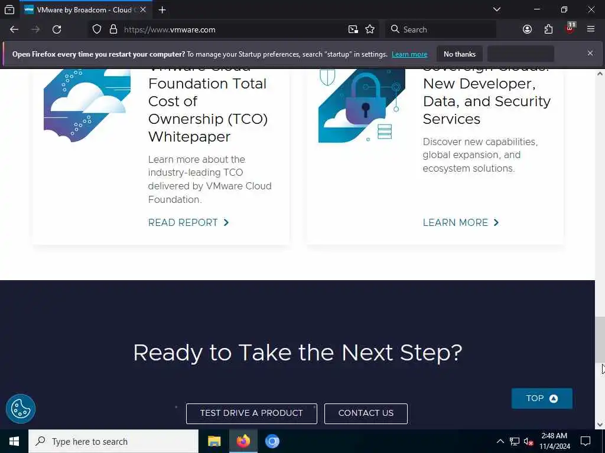The height and width of the screenshot is (453, 605).
Task: Click the browser Search field
Action: 441,29
